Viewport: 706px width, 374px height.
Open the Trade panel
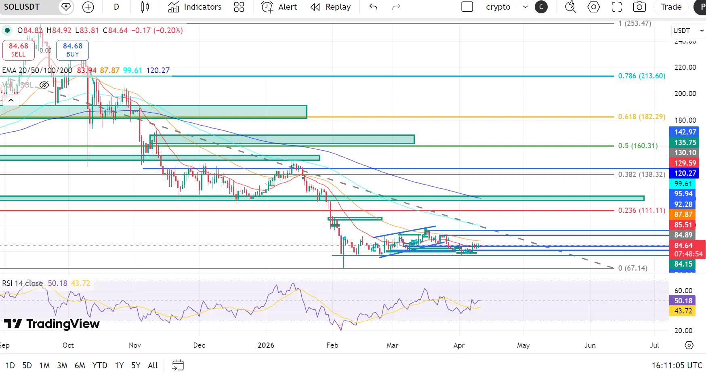(671, 7)
